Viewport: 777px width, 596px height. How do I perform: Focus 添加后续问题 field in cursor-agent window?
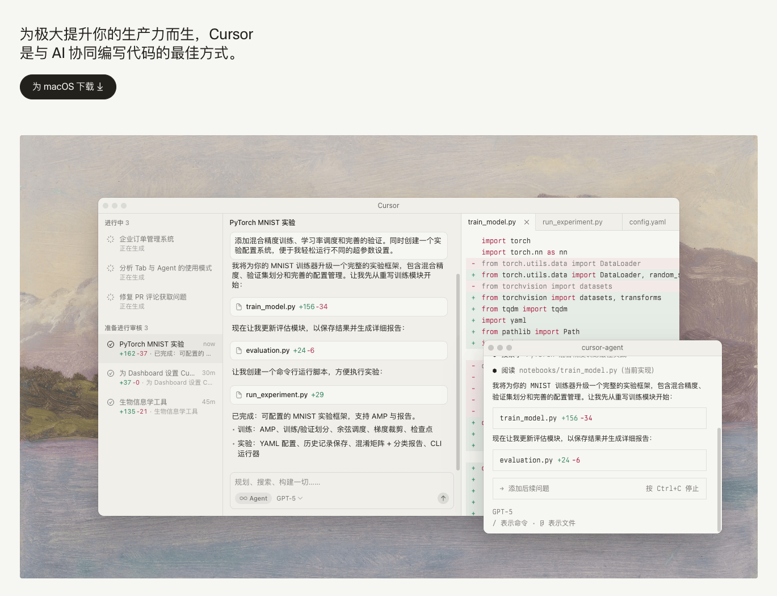(599, 489)
